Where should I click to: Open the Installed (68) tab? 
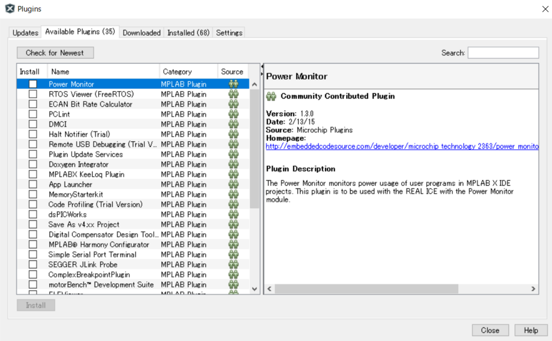[188, 33]
